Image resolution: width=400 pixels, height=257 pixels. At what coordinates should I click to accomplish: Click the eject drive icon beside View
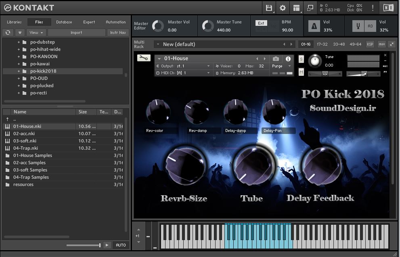click(20, 32)
